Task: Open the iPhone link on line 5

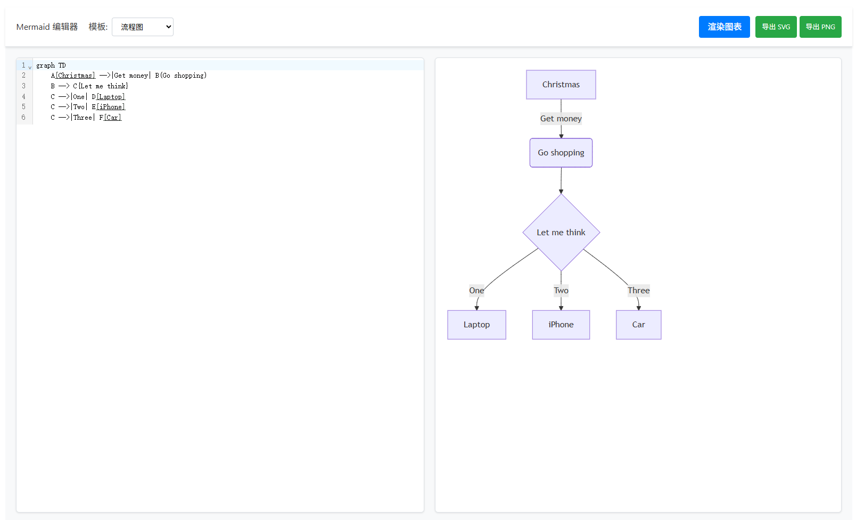Action: click(110, 106)
